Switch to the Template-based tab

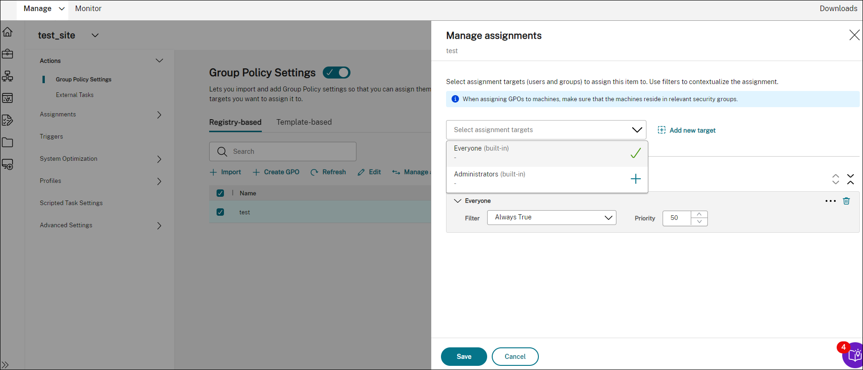(304, 122)
